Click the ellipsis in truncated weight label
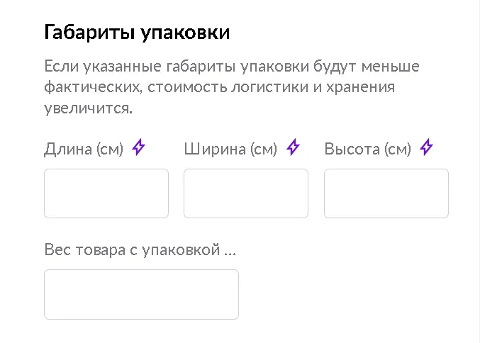This screenshot has height=343, width=480. 230,251
